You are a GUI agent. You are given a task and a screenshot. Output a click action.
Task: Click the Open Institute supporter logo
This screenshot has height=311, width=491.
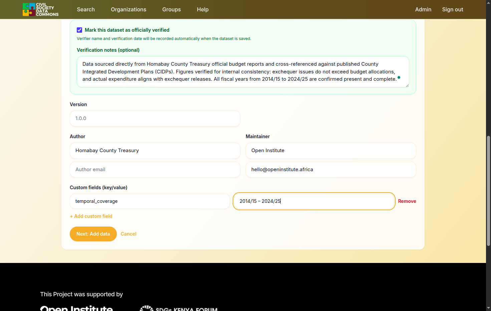[76, 308]
